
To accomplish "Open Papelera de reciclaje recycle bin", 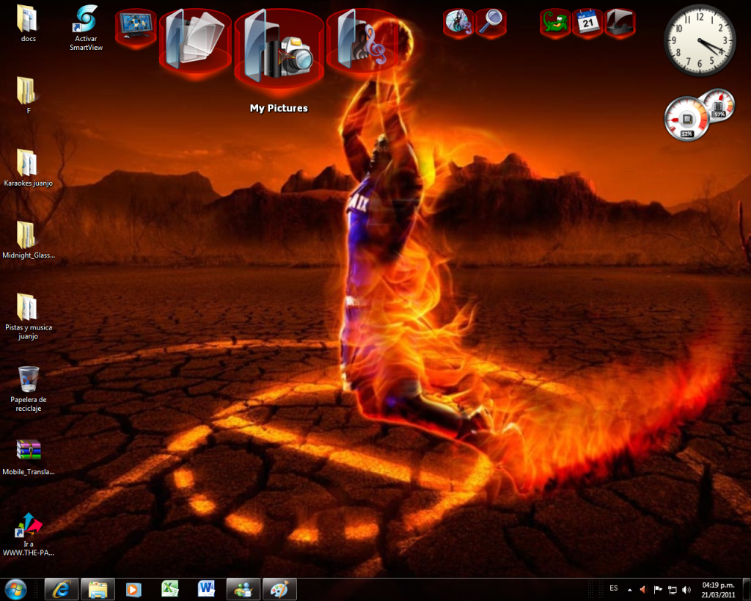I will tap(28, 389).
